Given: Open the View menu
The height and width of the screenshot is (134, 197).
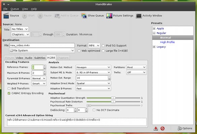Looking at the screenshot, I should [25, 9].
